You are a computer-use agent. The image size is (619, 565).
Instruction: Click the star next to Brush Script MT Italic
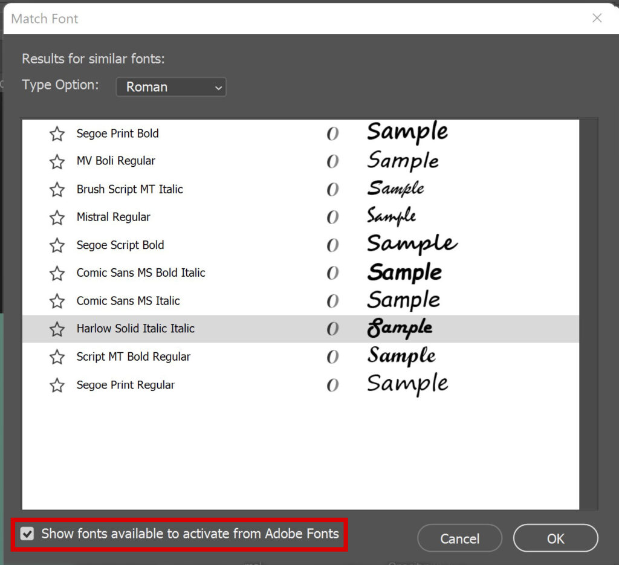(56, 189)
